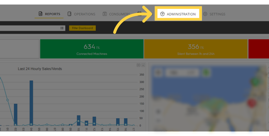Open the Administration tab

pyautogui.click(x=178, y=14)
